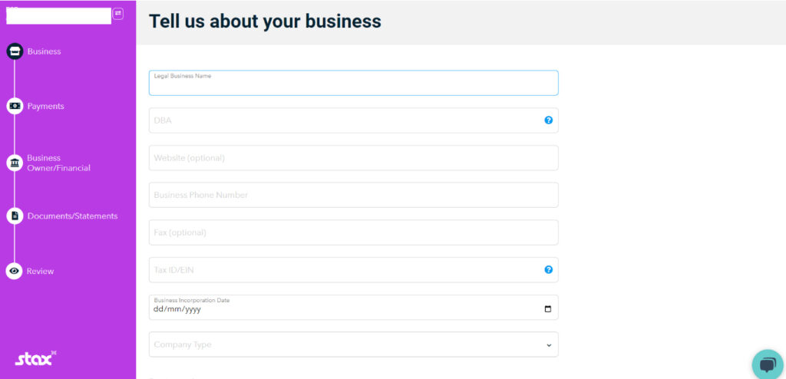Select the Fax (optional) field
The image size is (786, 379).
click(x=353, y=232)
